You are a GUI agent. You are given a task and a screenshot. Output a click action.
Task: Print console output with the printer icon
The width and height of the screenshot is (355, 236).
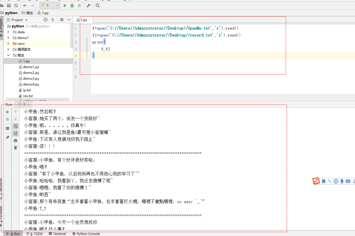point(16,141)
